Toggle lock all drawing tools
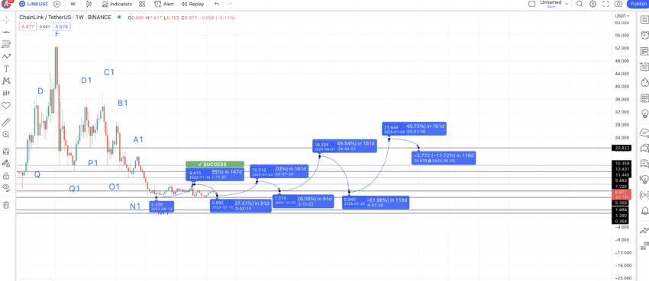This screenshot has width=649, height=281. [x=6, y=176]
